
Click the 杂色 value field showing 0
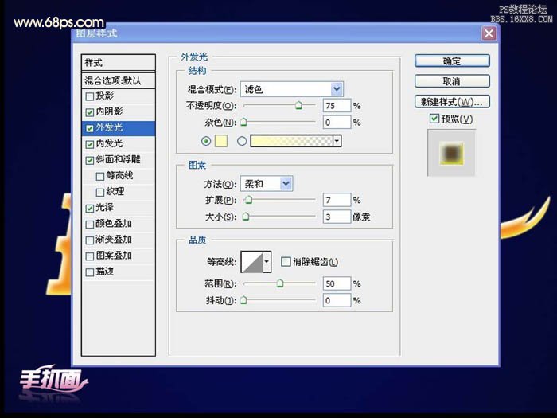337,123
